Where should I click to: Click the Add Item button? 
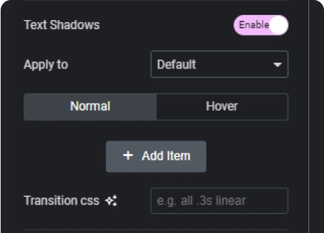pyautogui.click(x=156, y=157)
